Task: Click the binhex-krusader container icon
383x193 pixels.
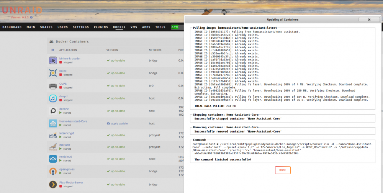Action: [53, 61]
